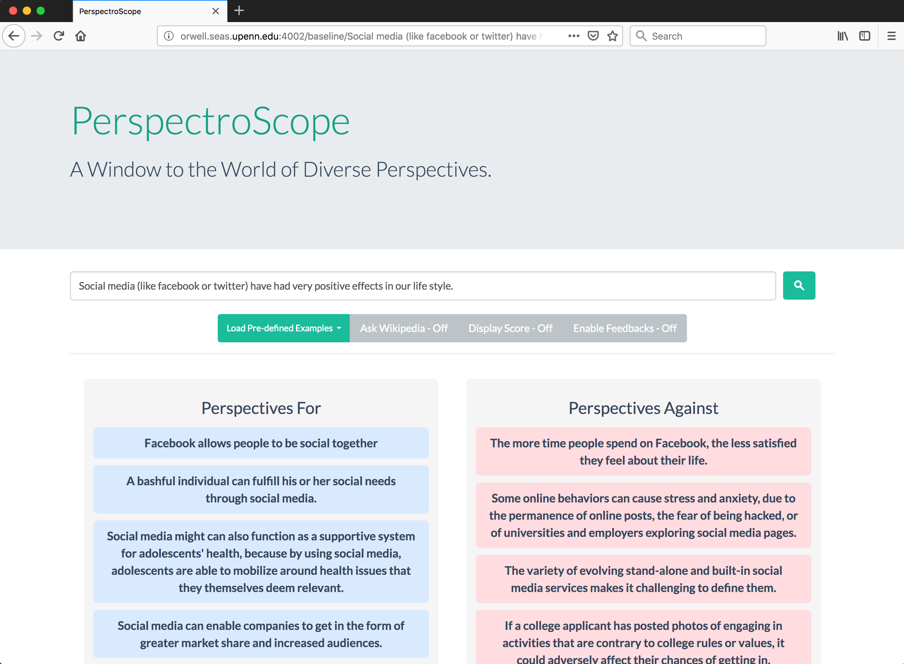Image resolution: width=904 pixels, height=664 pixels.
Task: Click the browser Search box
Action: (x=698, y=36)
